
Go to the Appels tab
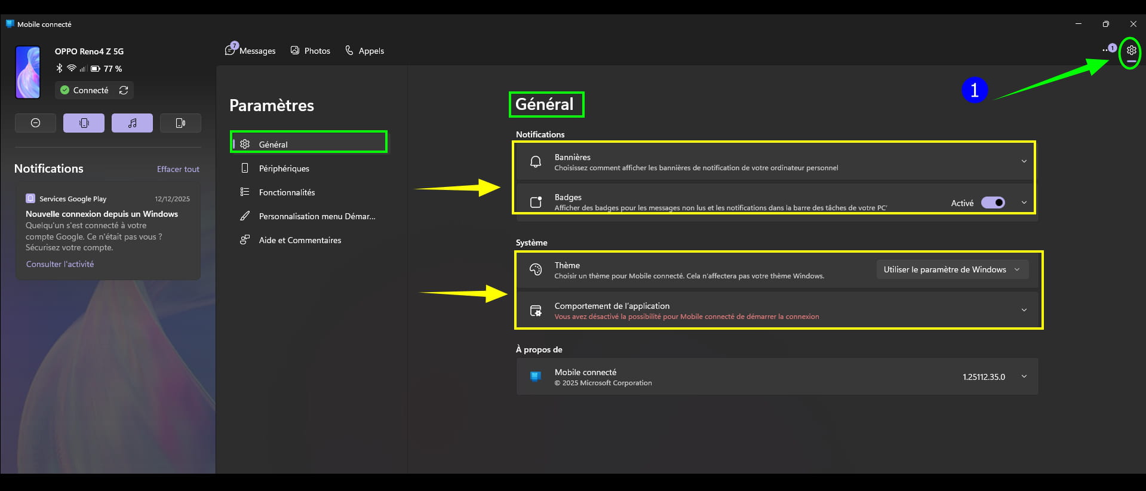(x=365, y=51)
